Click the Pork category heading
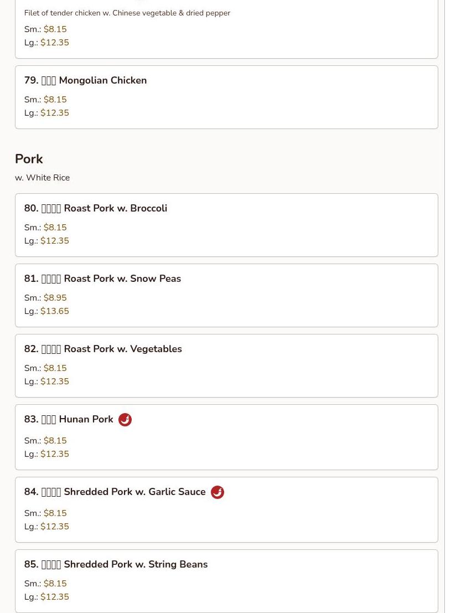Viewport: 456px width, 613px height. (x=29, y=159)
